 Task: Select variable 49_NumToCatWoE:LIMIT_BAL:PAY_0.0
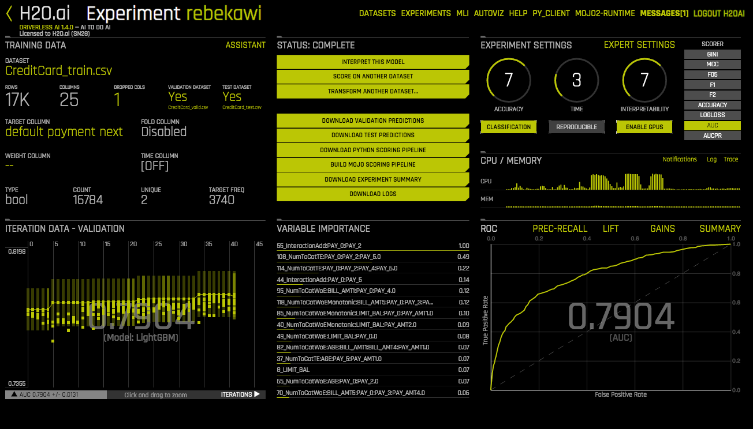point(373,336)
